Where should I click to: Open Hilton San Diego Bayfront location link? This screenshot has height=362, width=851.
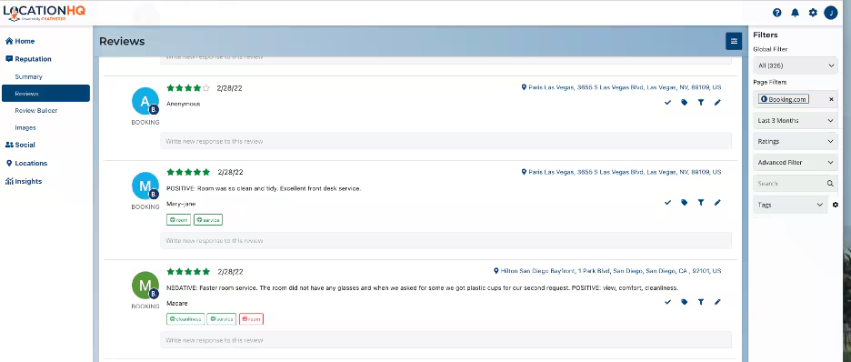[607, 271]
